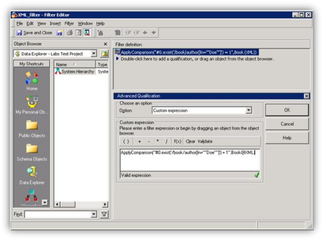
Task: Click the OK button
Action: click(287, 110)
